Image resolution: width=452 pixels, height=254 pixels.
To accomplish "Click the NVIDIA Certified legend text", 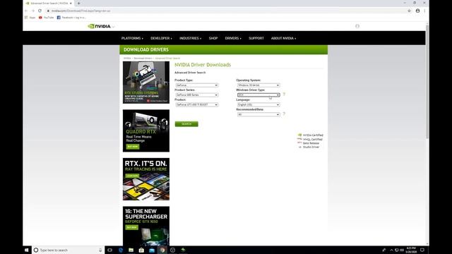I will coord(313,135).
